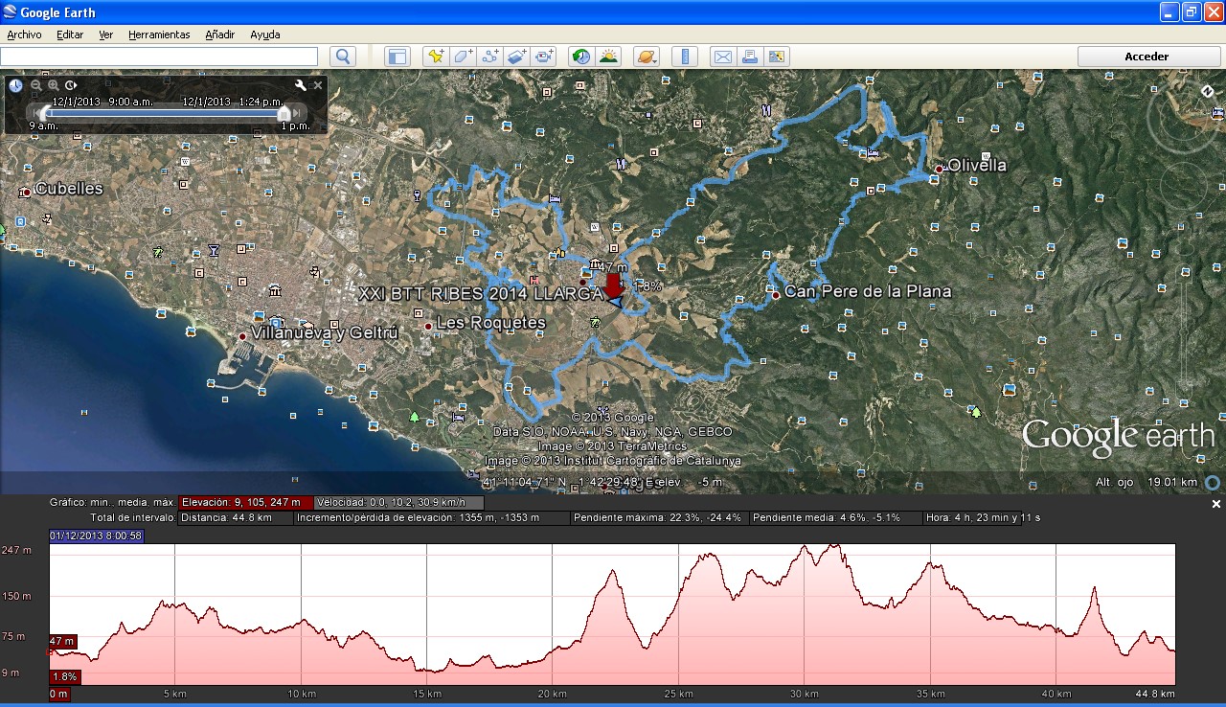1226x707 pixels.
Task: Zoom out the time slider range
Action: click(36, 85)
